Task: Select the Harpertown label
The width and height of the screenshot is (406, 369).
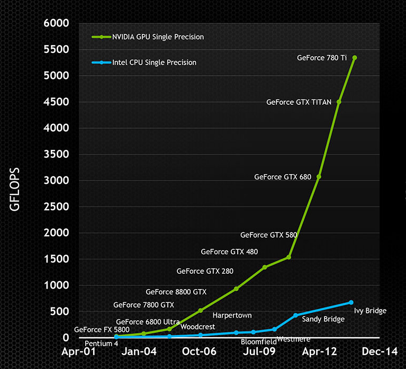Action: point(232,316)
